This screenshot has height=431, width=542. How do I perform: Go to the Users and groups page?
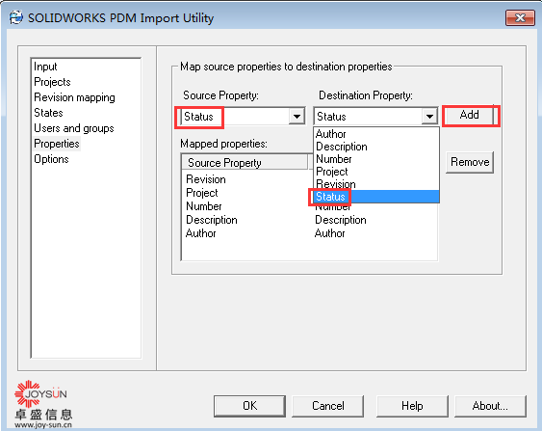pos(73,128)
